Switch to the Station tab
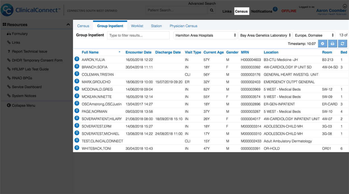The width and height of the screenshot is (349, 194). [x=156, y=26]
